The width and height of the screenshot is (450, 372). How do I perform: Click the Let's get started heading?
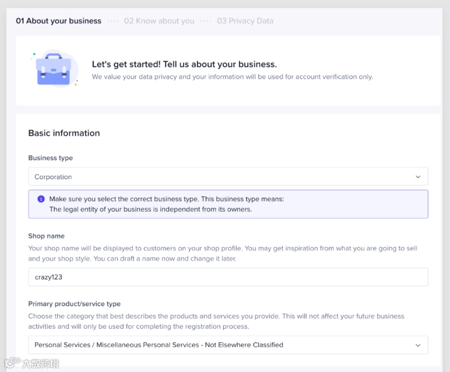[184, 65]
